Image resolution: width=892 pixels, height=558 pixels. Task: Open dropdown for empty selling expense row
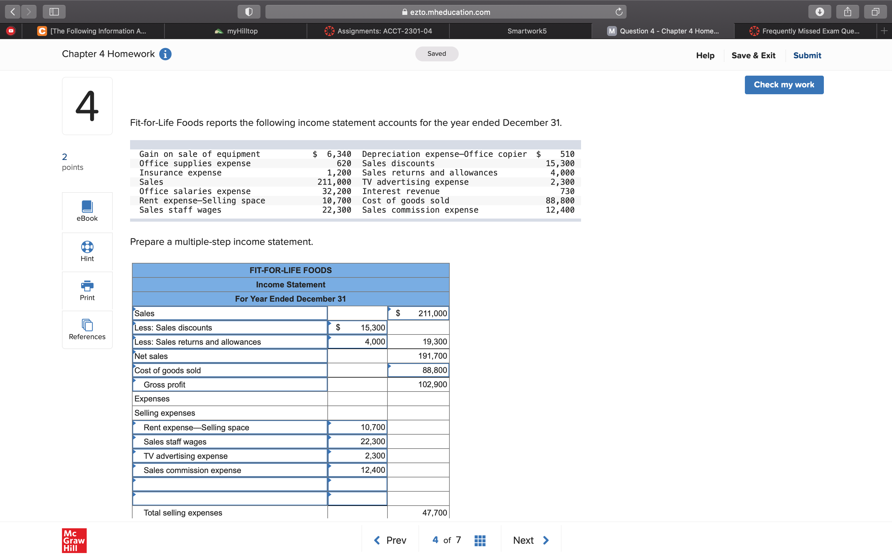[x=230, y=484]
